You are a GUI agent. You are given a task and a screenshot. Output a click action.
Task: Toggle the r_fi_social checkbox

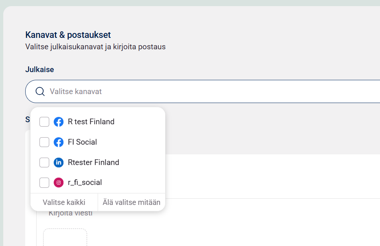point(44,182)
